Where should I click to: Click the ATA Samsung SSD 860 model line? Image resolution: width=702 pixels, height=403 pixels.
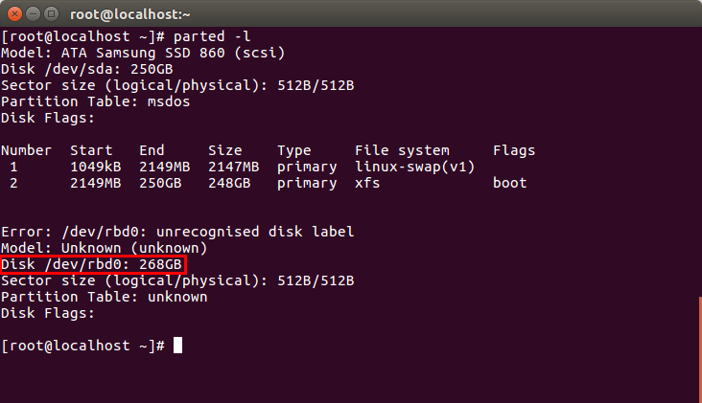143,53
